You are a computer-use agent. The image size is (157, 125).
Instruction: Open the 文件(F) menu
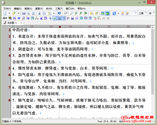point(7,9)
